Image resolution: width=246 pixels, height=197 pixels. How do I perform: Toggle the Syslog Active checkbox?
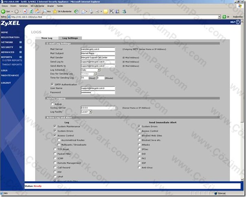click(52, 104)
